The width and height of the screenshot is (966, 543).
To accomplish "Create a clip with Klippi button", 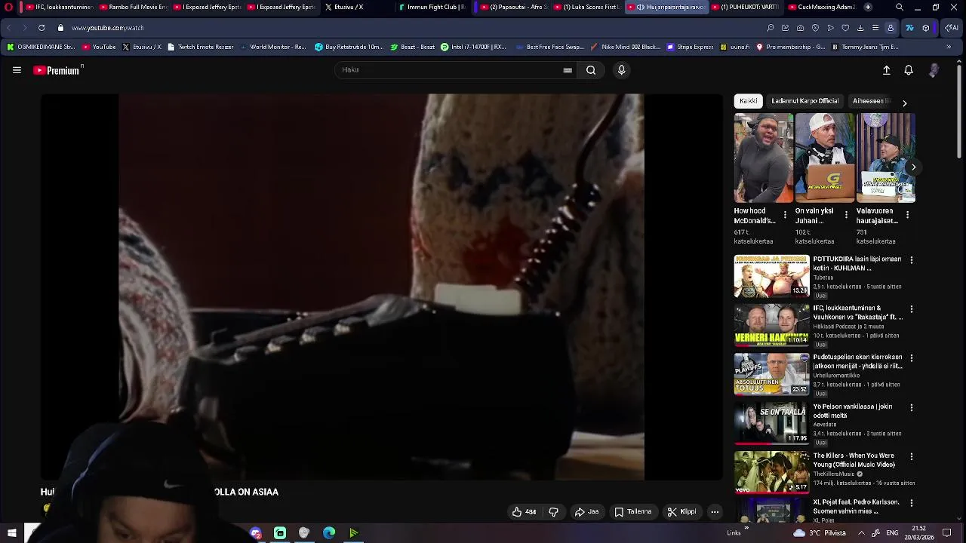I will pyautogui.click(x=681, y=512).
